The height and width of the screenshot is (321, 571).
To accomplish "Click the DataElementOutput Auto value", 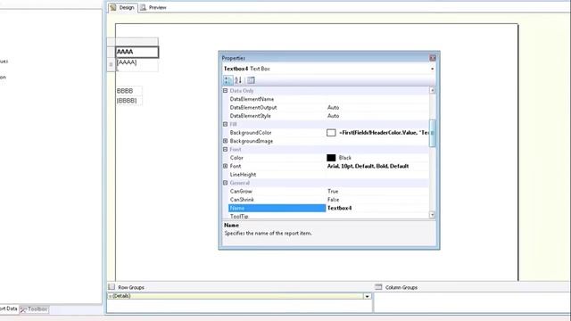I will pos(333,107).
